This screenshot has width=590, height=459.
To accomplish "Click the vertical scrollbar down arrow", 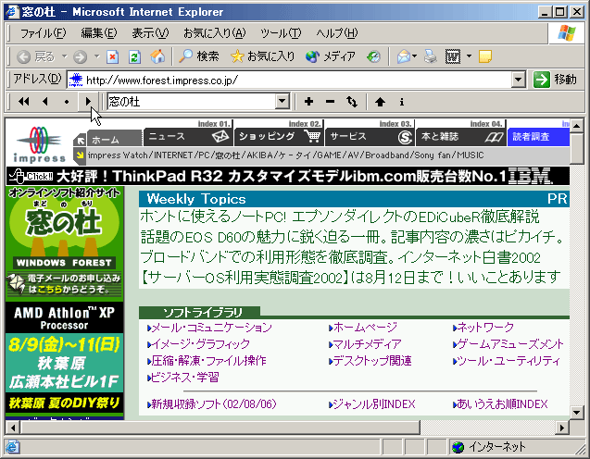I will [x=576, y=412].
